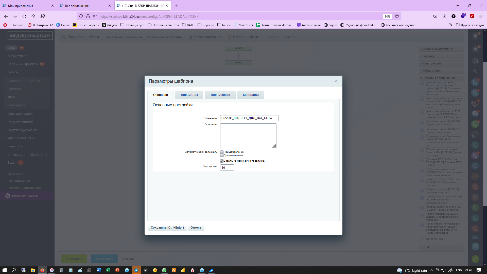The image size is (487, 274).
Task: Enable auto-launch 'При изменении' checkbox
Action: point(222,156)
